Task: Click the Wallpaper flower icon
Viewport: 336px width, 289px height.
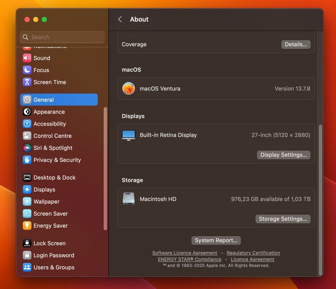Action: click(x=27, y=201)
